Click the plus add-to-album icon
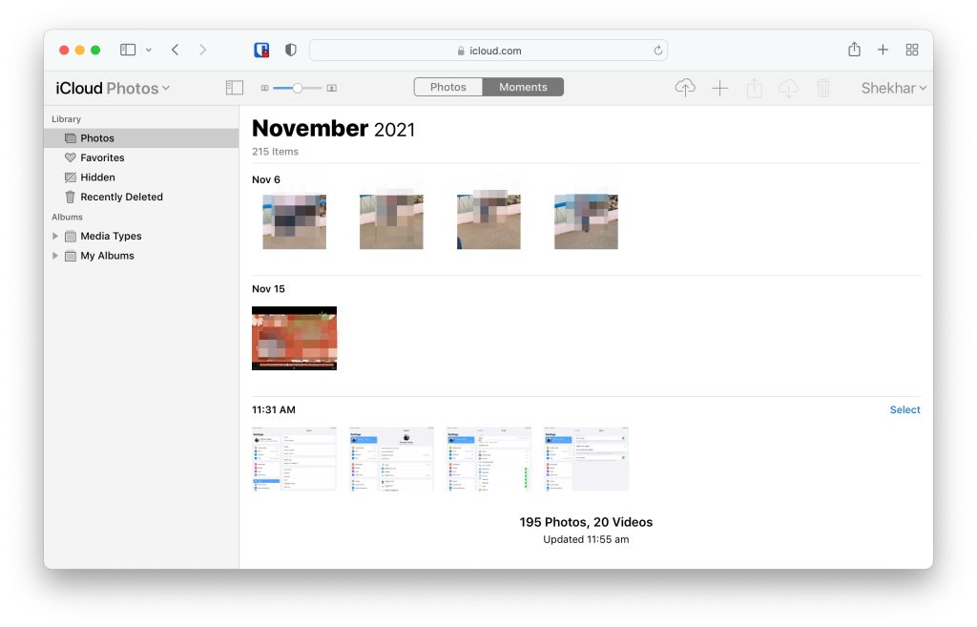 719,88
